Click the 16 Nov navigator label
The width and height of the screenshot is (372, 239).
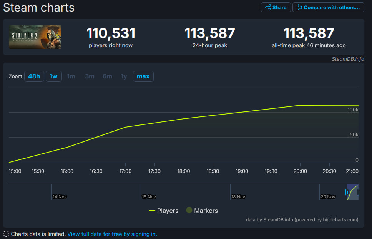pos(149,197)
